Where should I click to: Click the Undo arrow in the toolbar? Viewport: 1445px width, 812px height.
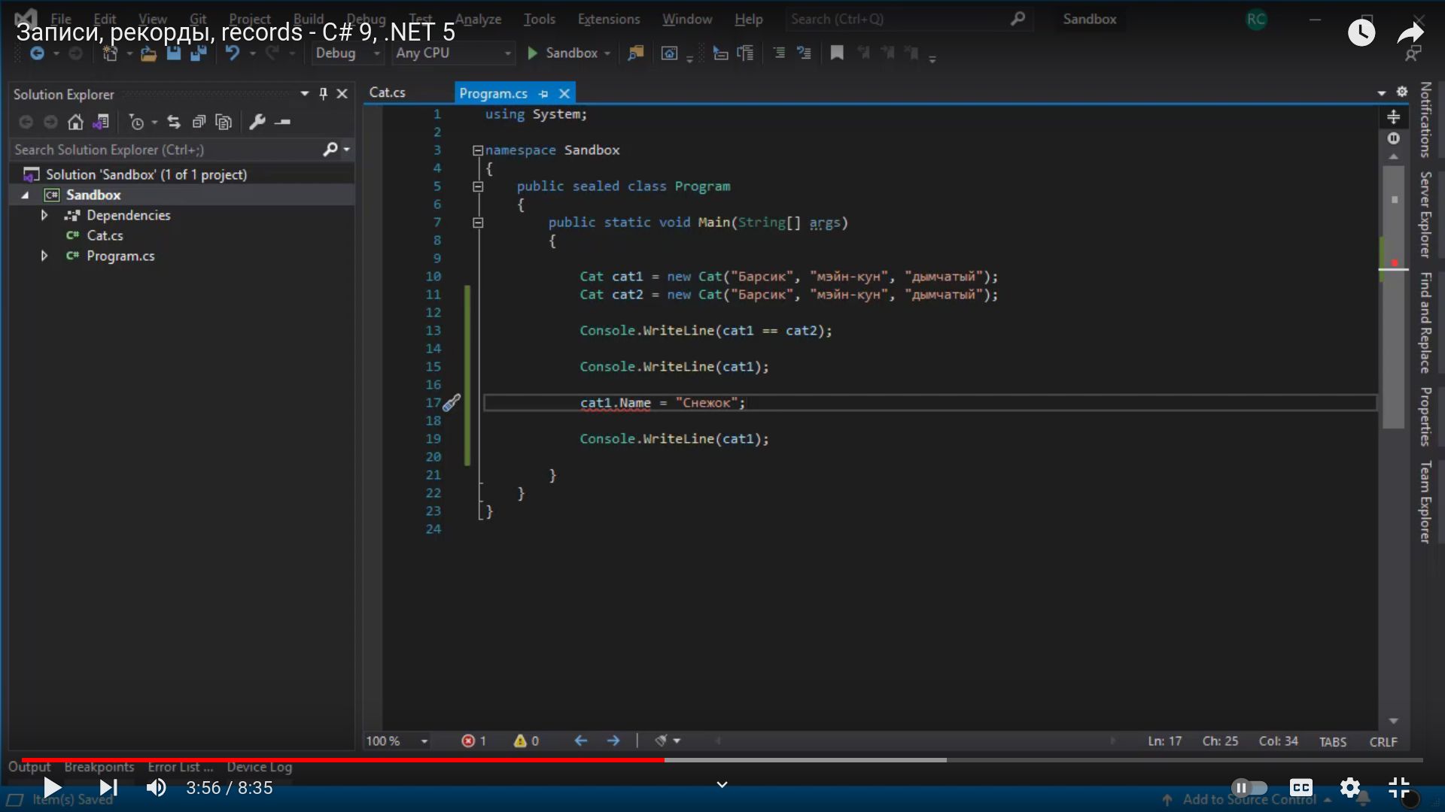[x=233, y=53]
